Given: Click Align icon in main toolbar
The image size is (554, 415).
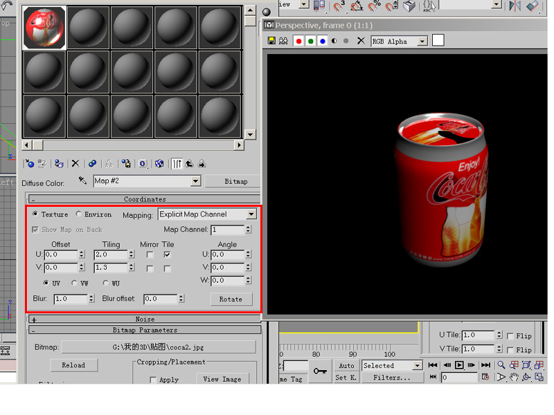Looking at the screenshot, I should 532,6.
